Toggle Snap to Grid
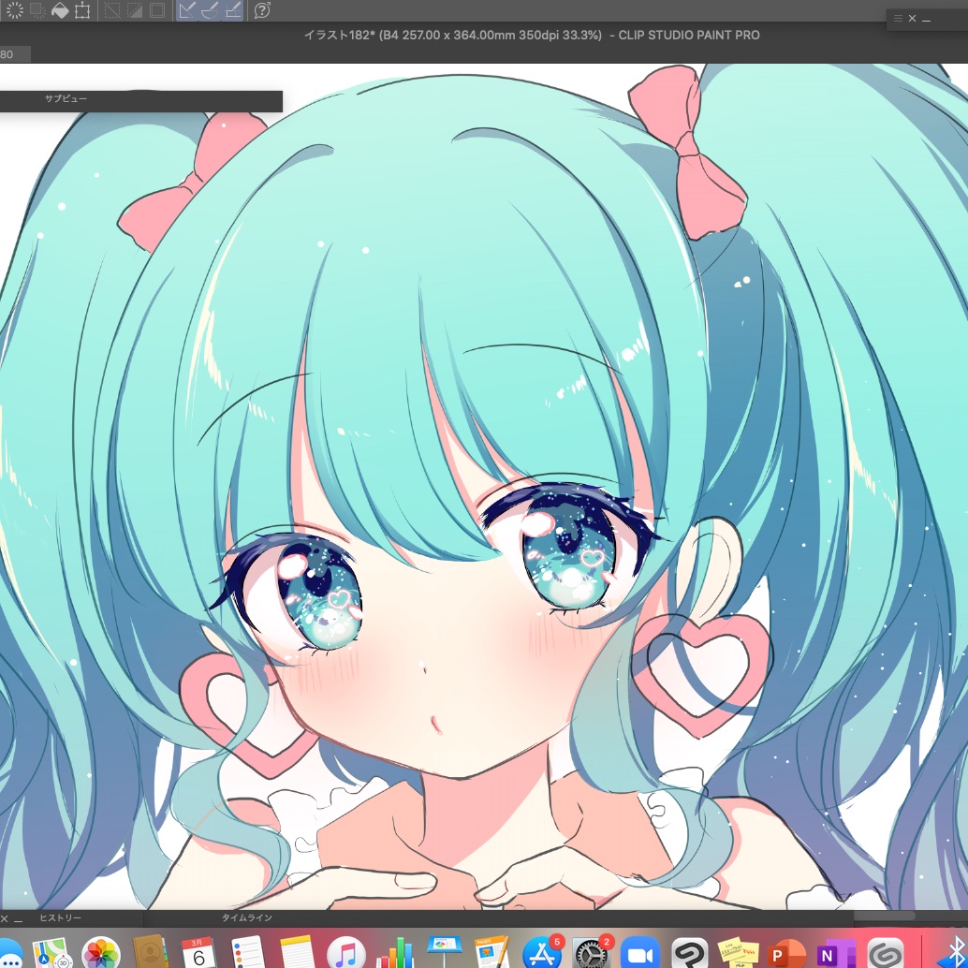 (233, 10)
